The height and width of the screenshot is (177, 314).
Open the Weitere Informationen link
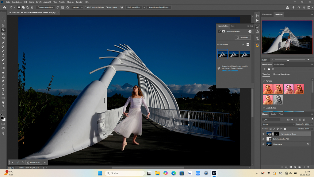click(x=230, y=71)
